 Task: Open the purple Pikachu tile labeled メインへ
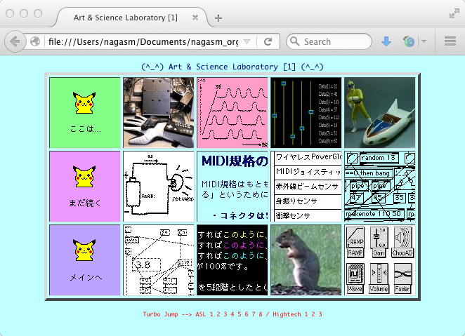[x=85, y=260]
